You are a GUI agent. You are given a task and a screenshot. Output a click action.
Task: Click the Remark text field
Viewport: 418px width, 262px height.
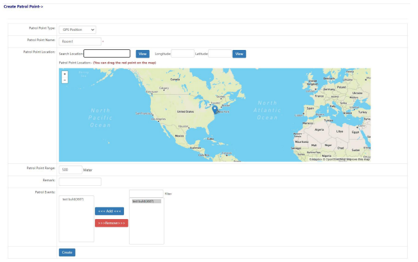pos(80,182)
